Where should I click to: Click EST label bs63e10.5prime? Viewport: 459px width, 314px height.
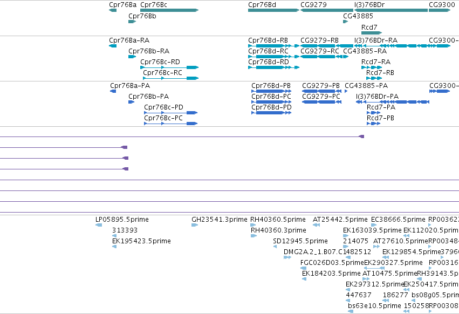[x=374, y=306]
